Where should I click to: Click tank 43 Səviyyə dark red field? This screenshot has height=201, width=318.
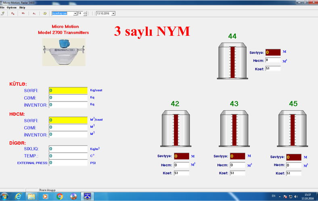[237, 156]
